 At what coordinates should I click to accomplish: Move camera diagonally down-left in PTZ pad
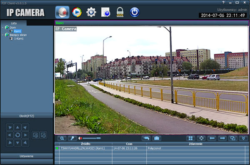[x=10, y=143]
